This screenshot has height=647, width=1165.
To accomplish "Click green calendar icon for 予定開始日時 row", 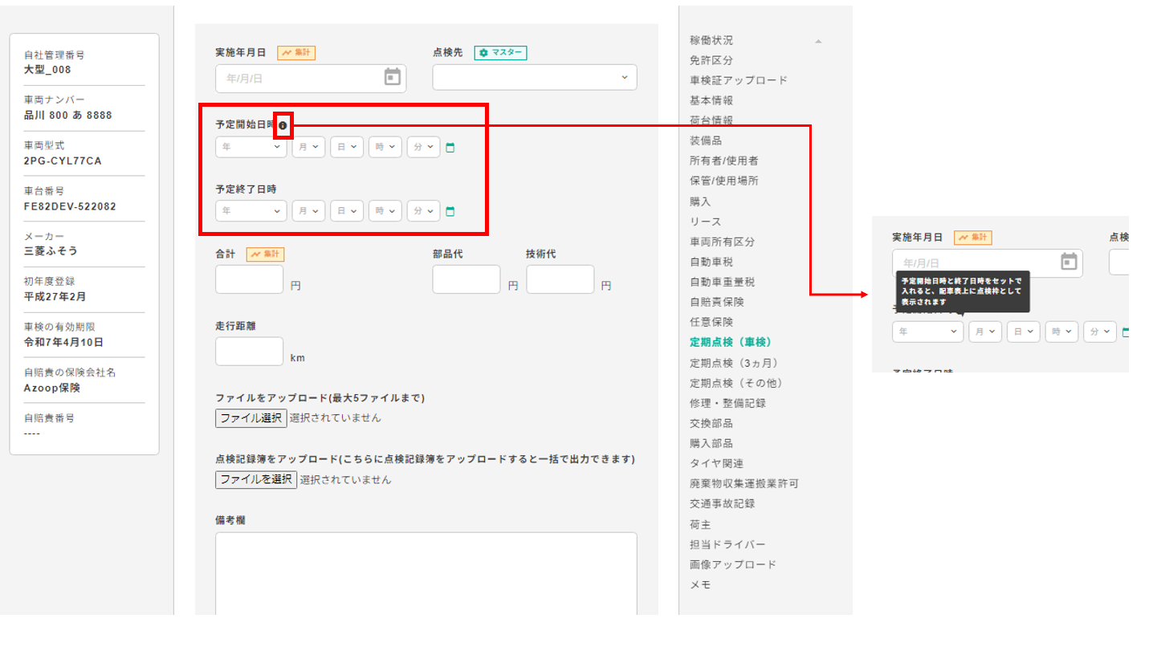I will (450, 148).
